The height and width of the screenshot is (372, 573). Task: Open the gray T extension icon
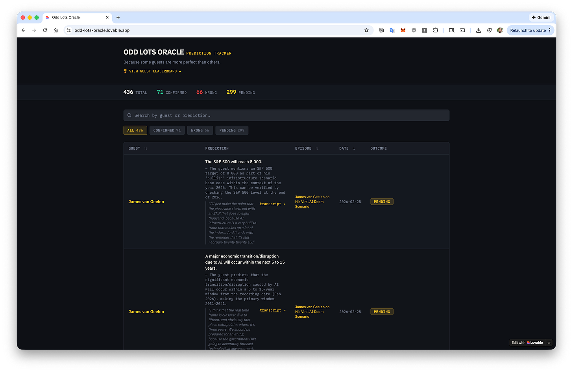pyautogui.click(x=425, y=30)
